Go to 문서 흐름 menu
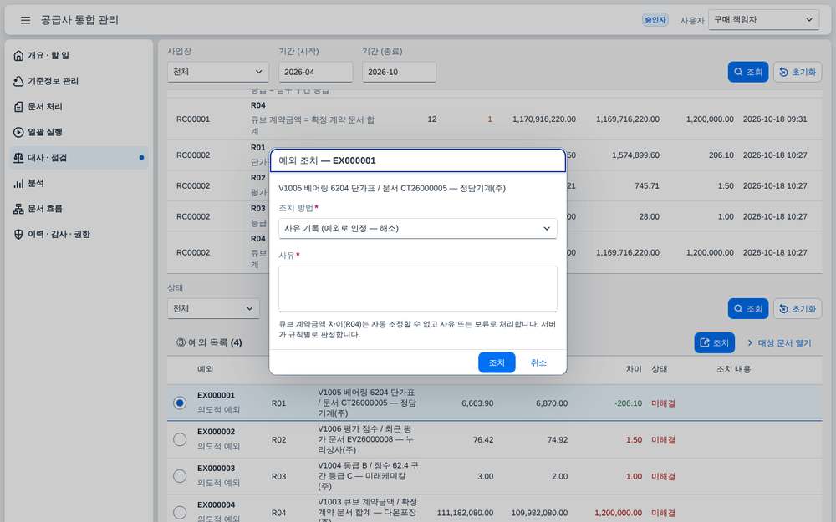Viewport: 836px width, 522px height. (78, 209)
